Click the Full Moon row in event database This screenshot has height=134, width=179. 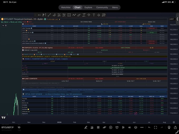pos(95,109)
